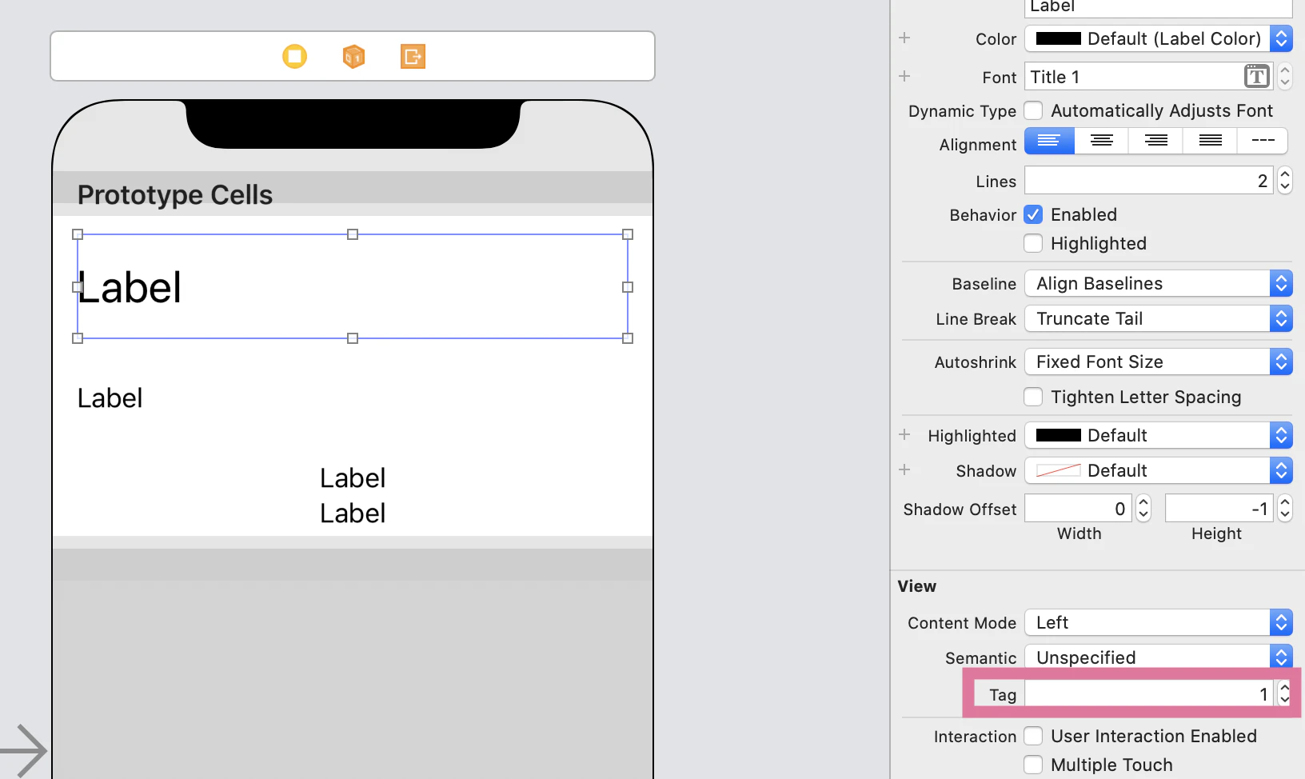Click plus to add a Color attribute

[x=904, y=37]
